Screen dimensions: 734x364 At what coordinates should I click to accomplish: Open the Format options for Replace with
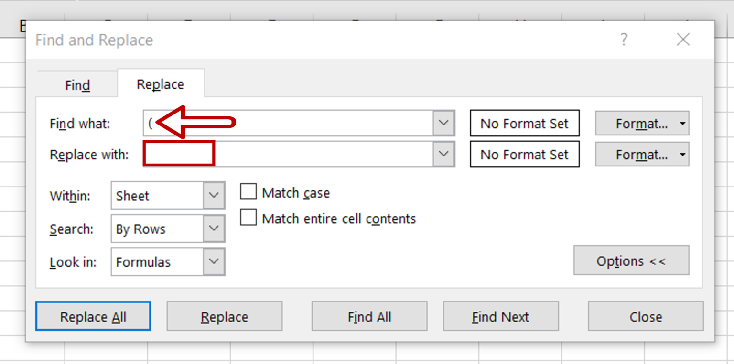(x=642, y=154)
